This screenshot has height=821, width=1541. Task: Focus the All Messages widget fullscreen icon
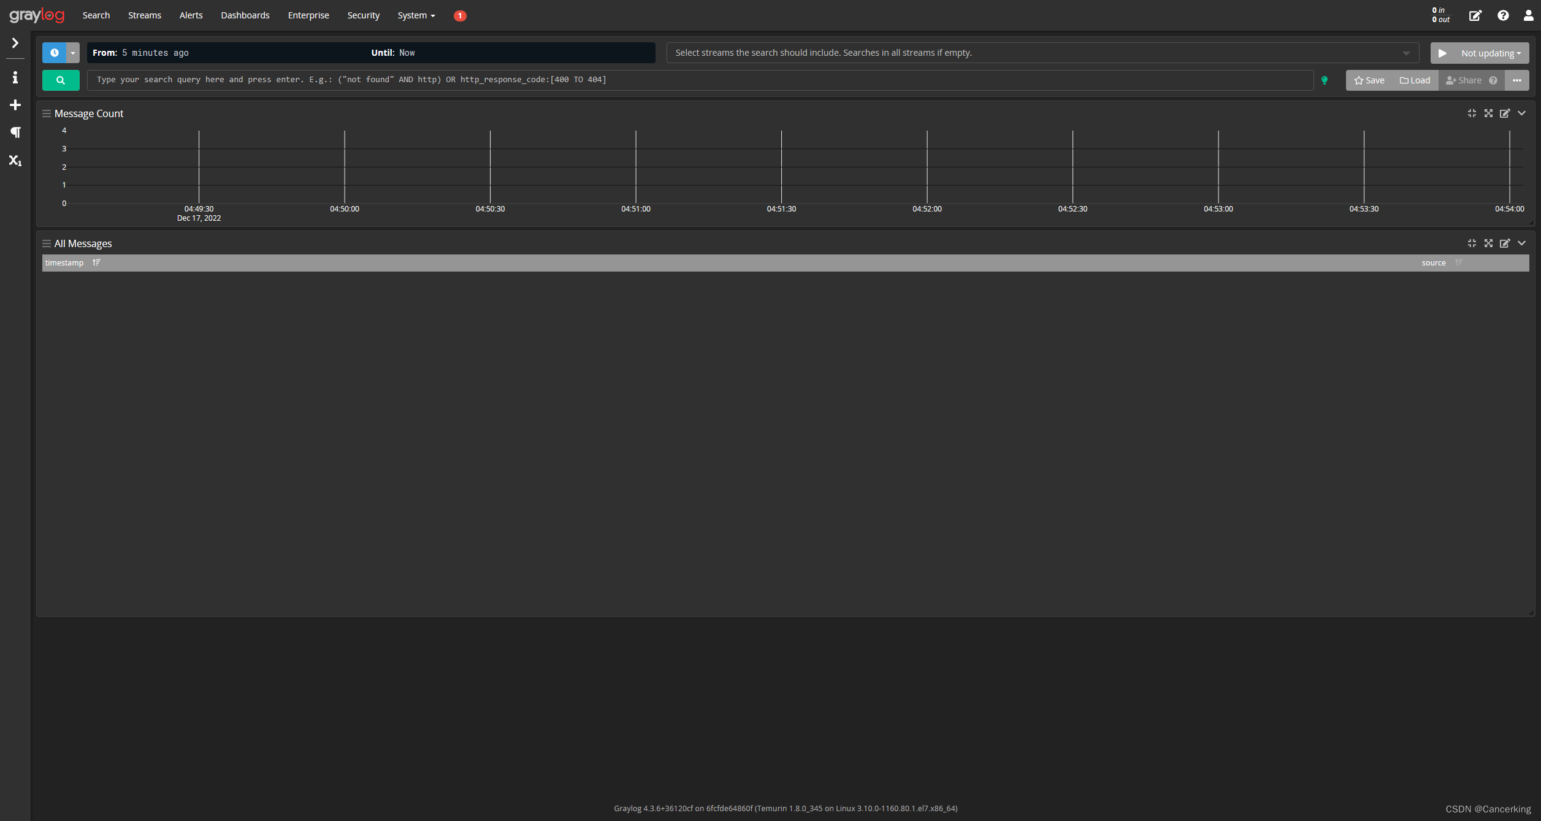[x=1488, y=243]
